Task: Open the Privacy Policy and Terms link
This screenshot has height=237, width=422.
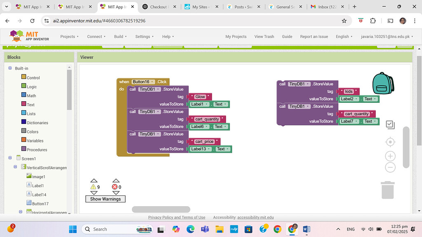Action: [x=176, y=217]
